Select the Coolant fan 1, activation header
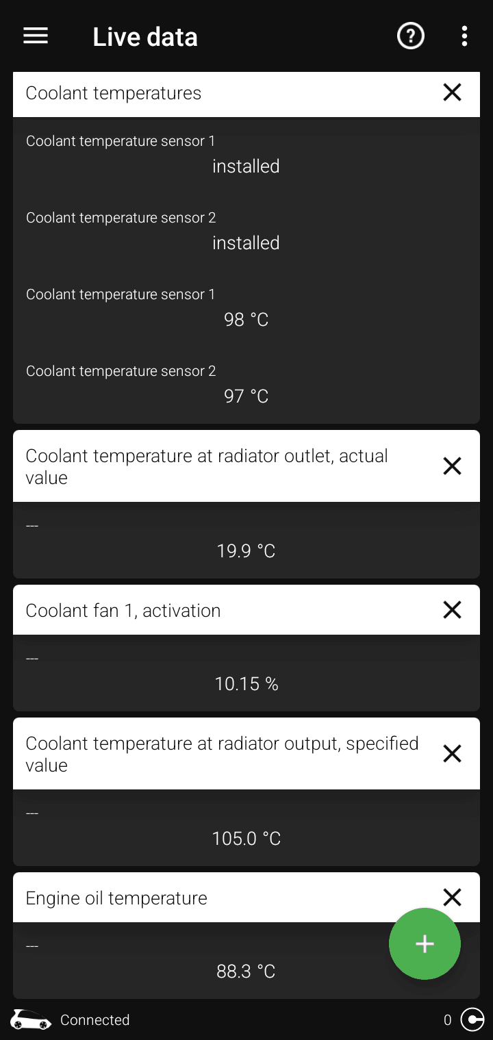Viewport: 493px width, 1040px height. [x=123, y=610]
